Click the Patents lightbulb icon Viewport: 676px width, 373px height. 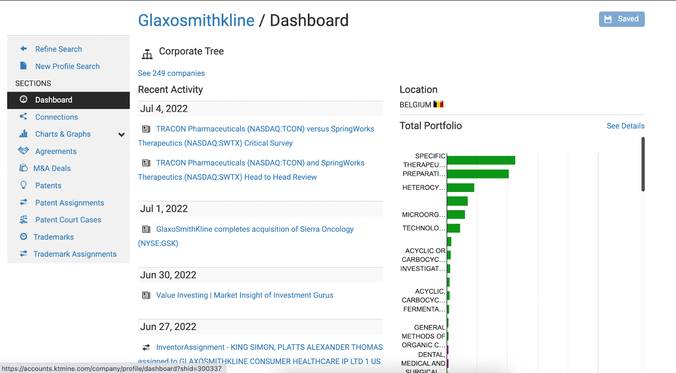click(24, 185)
